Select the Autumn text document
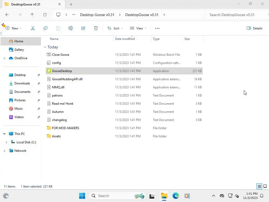Image resolution: width=269 pixels, height=202 pixels. pyautogui.click(x=124, y=112)
